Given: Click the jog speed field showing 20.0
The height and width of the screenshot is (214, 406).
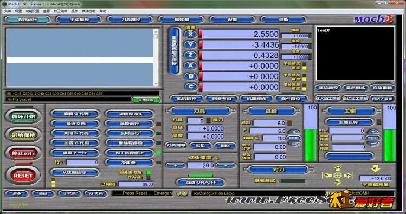Looking at the screenshot, I should (x=201, y=165).
